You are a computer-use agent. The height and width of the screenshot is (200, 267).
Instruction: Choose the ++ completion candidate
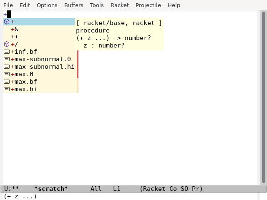click(39, 37)
